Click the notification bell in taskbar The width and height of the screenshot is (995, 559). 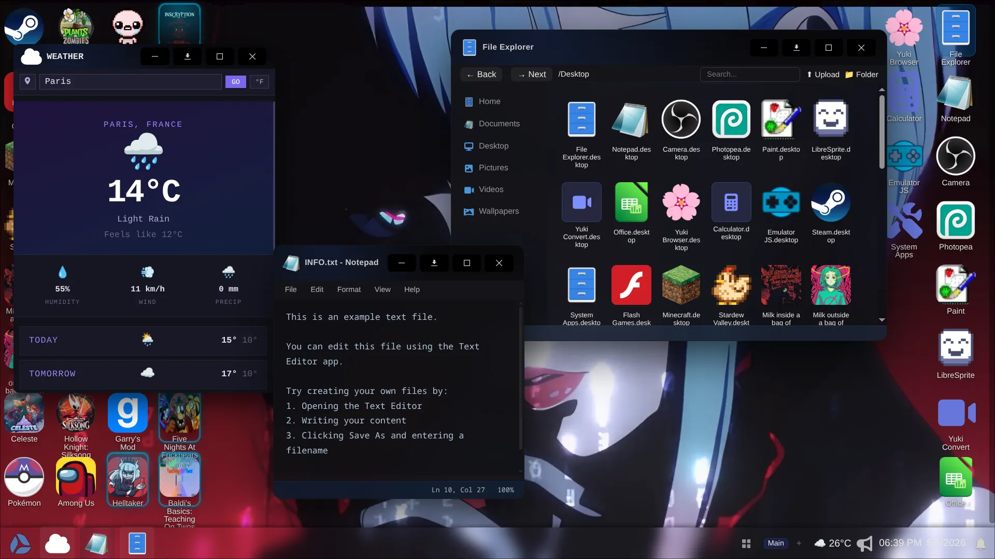(x=980, y=543)
